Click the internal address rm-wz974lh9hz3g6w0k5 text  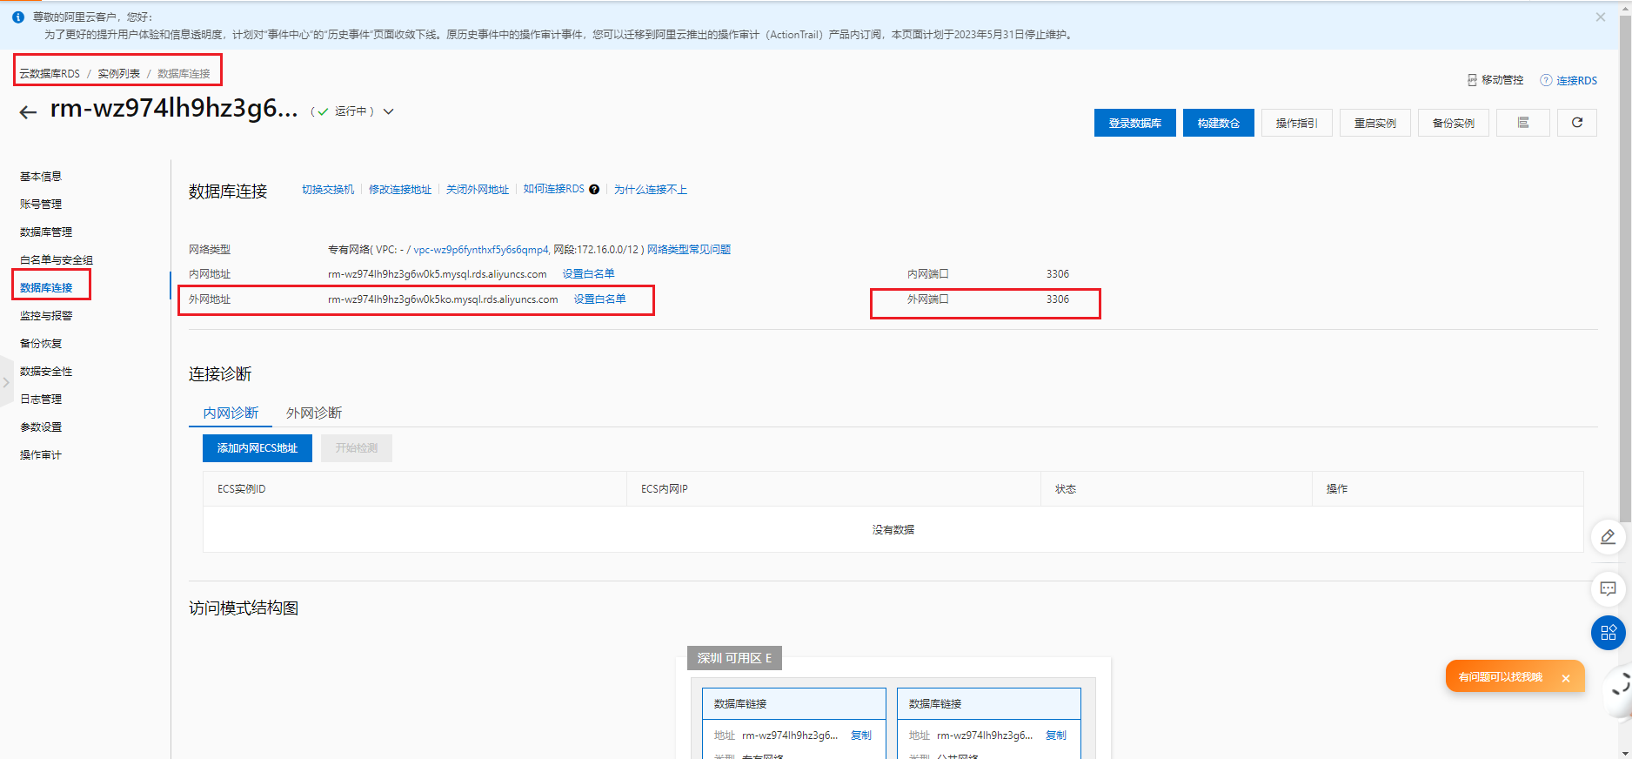point(437,273)
